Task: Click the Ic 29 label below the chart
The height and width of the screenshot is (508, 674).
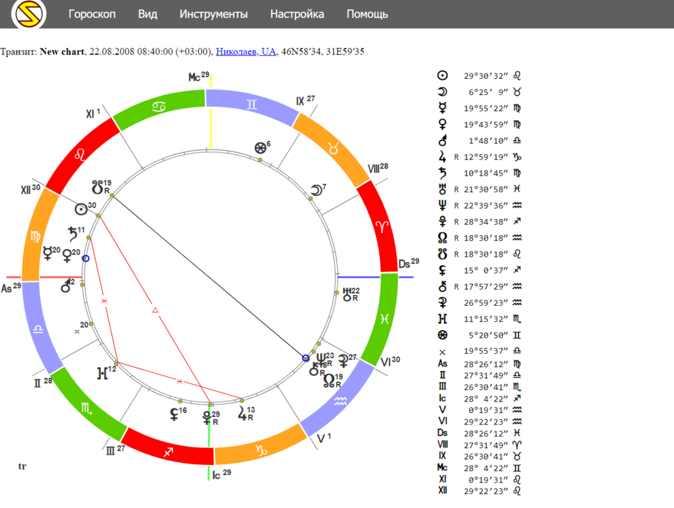Action: click(221, 474)
